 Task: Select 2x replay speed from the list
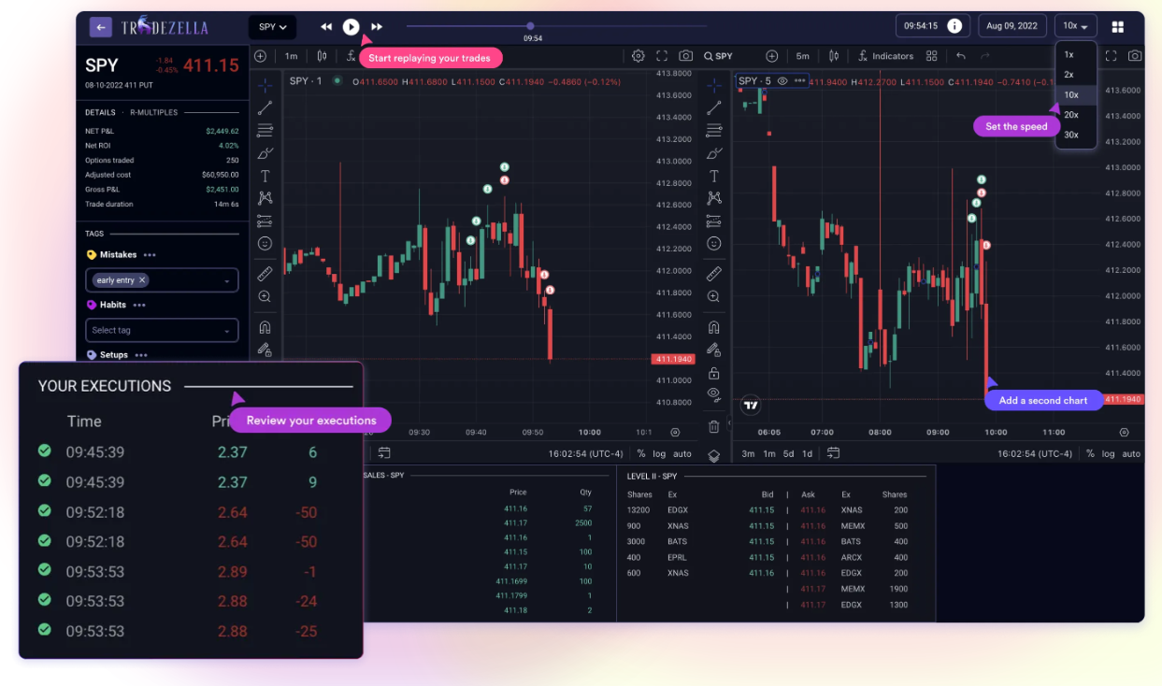[1069, 74]
